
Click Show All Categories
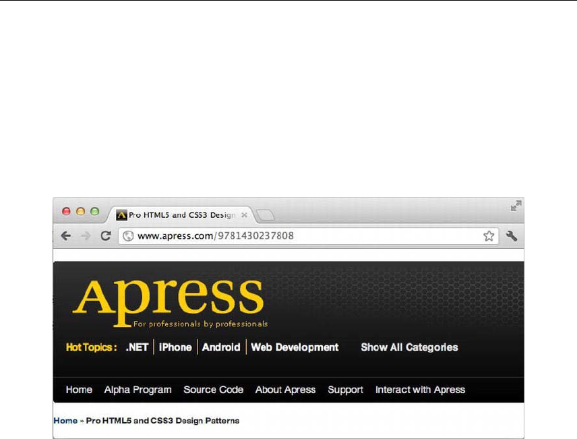tap(409, 347)
